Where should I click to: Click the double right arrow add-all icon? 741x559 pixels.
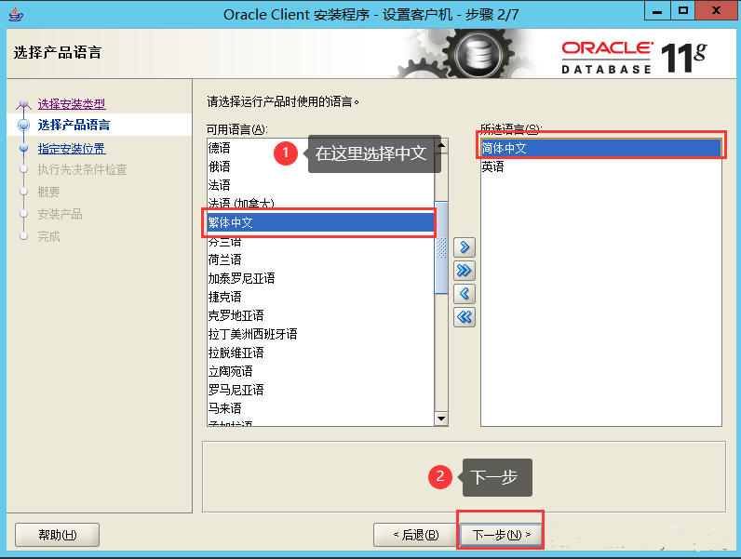[x=465, y=271]
